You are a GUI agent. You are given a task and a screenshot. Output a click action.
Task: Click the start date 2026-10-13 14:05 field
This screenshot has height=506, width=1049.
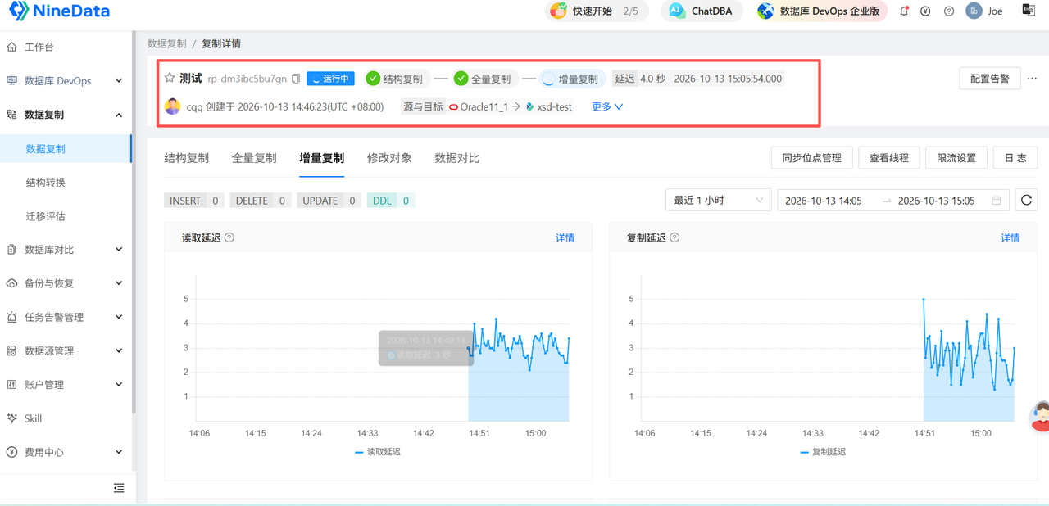(824, 201)
